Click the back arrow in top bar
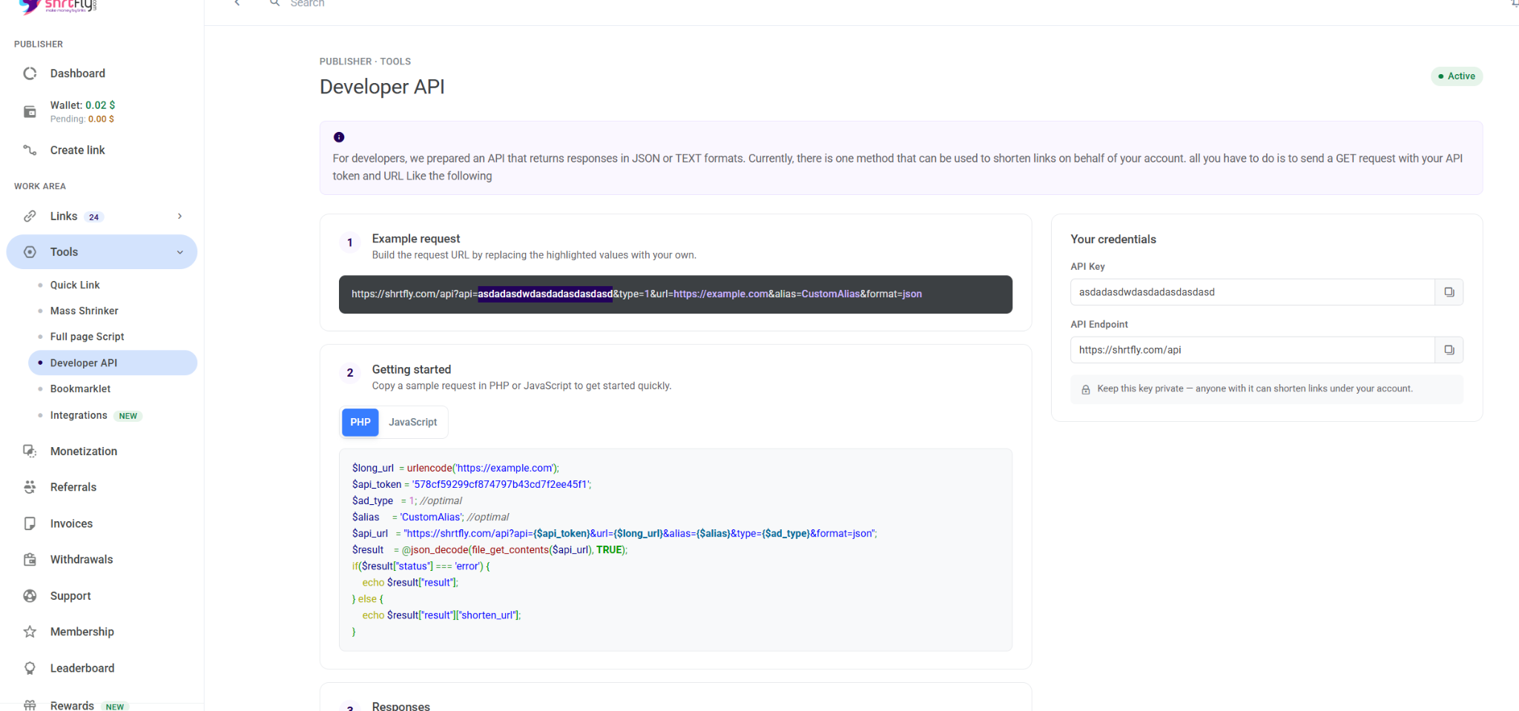The height and width of the screenshot is (711, 1519). coord(237,3)
